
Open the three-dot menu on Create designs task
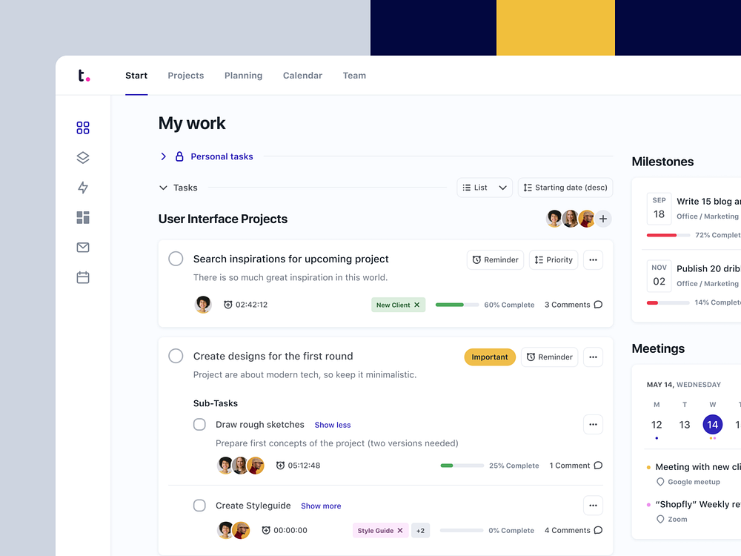point(593,357)
